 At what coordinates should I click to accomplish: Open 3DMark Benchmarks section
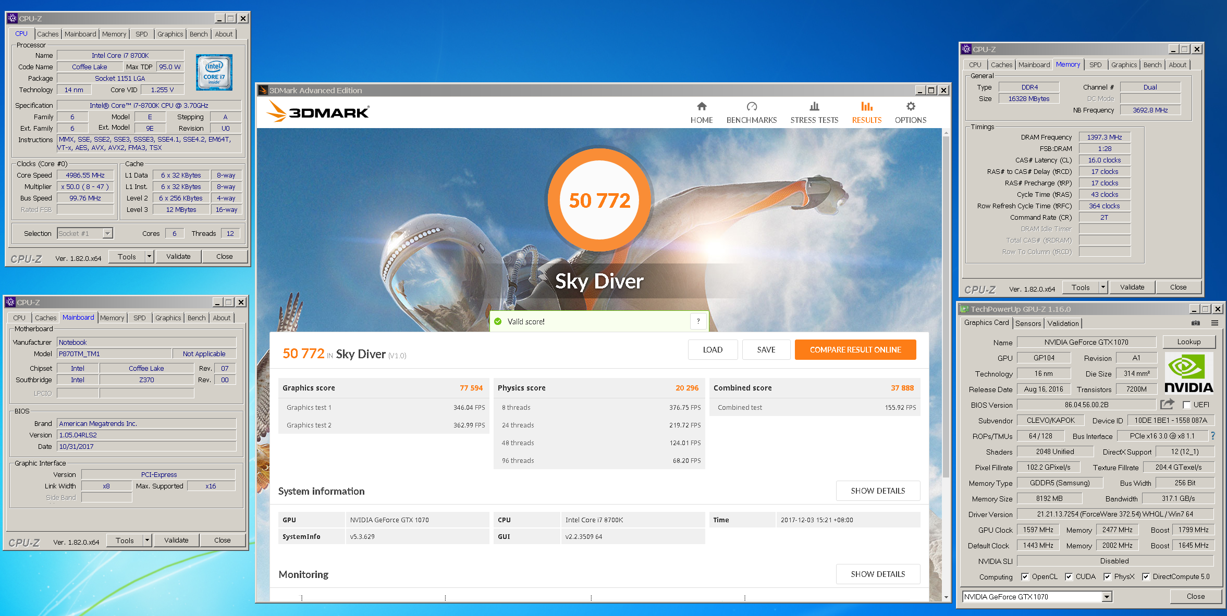click(x=752, y=112)
